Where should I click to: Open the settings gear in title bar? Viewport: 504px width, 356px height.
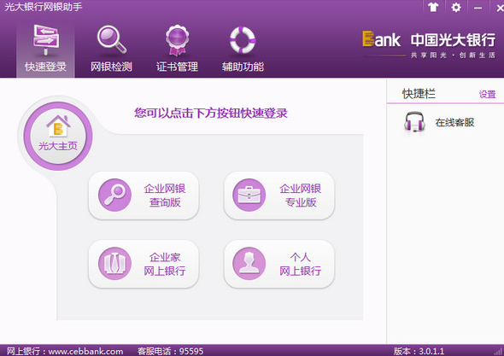456,7
